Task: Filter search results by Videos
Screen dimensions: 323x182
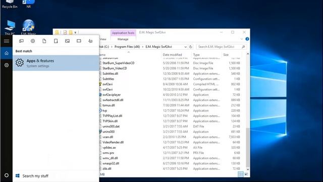Action: [x=79, y=41]
